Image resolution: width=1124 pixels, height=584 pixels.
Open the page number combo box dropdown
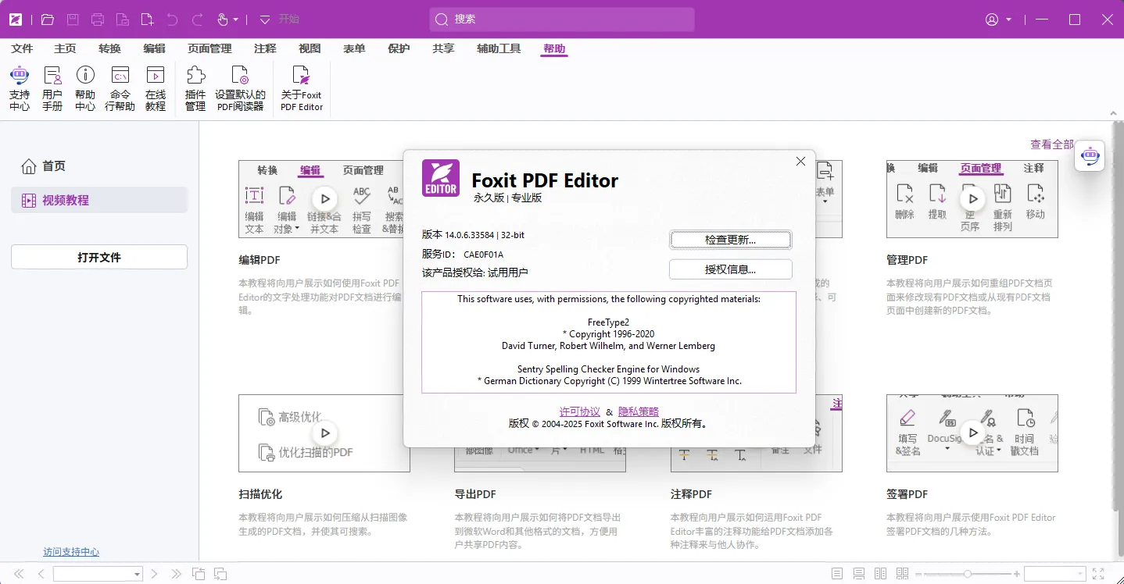[x=137, y=574]
